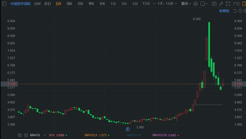The height and width of the screenshot is (139, 246).
Task: Open the layout square dropdown
Action: (x=204, y=4)
